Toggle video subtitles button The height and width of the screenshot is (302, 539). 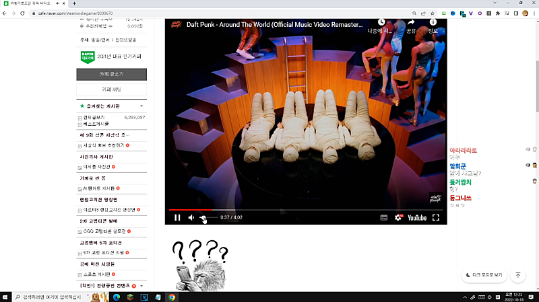tap(384, 217)
